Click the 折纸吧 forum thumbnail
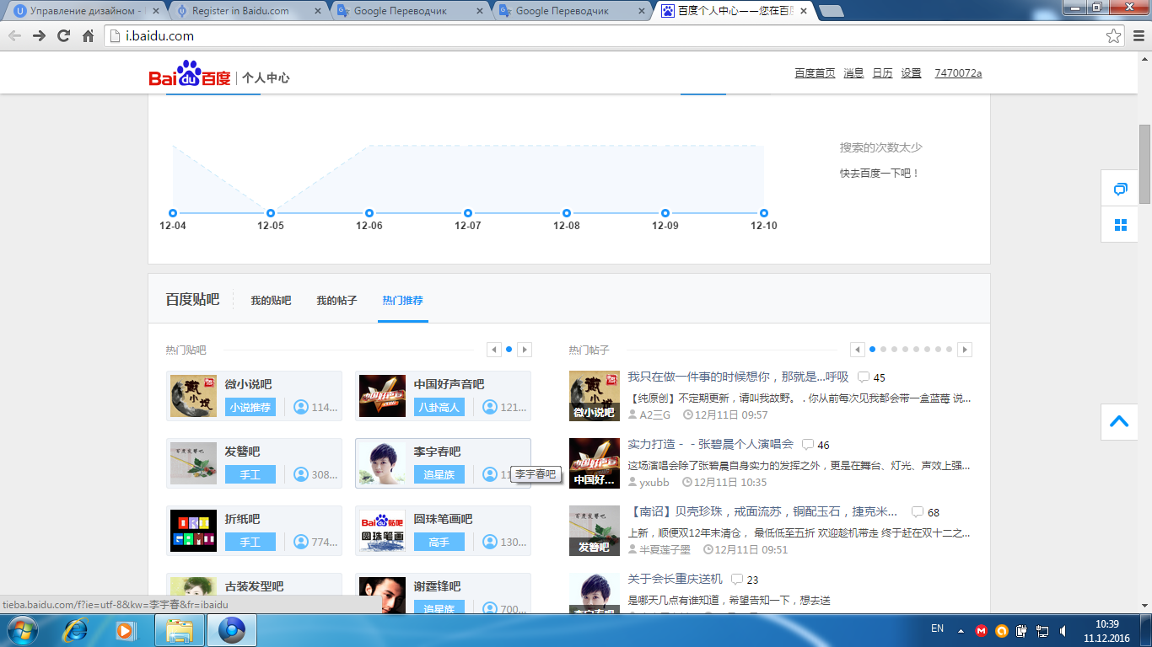 (193, 531)
